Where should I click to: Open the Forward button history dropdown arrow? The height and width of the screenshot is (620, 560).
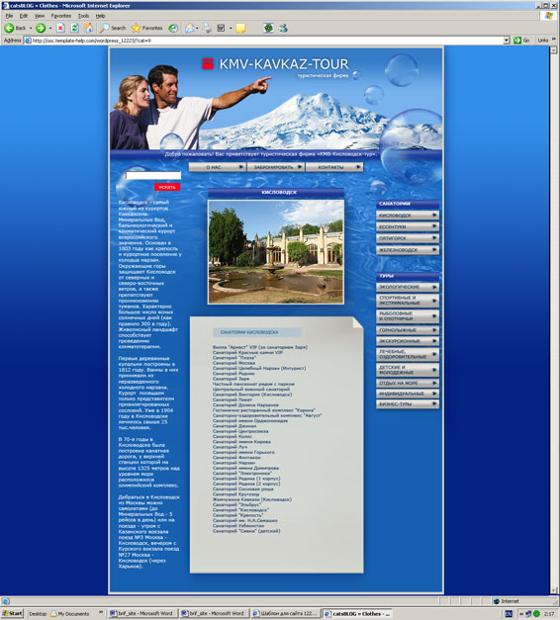(x=50, y=29)
